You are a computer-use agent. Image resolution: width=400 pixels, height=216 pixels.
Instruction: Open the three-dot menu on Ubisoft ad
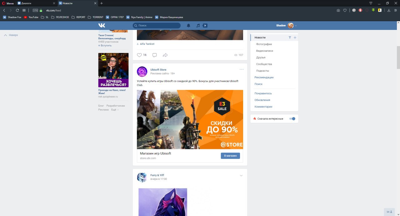242,69
